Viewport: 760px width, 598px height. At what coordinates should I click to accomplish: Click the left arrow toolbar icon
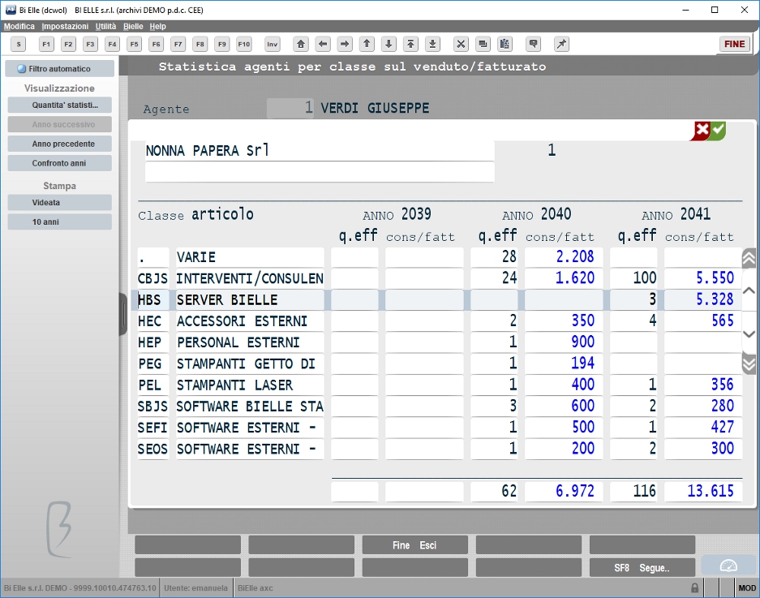point(323,44)
